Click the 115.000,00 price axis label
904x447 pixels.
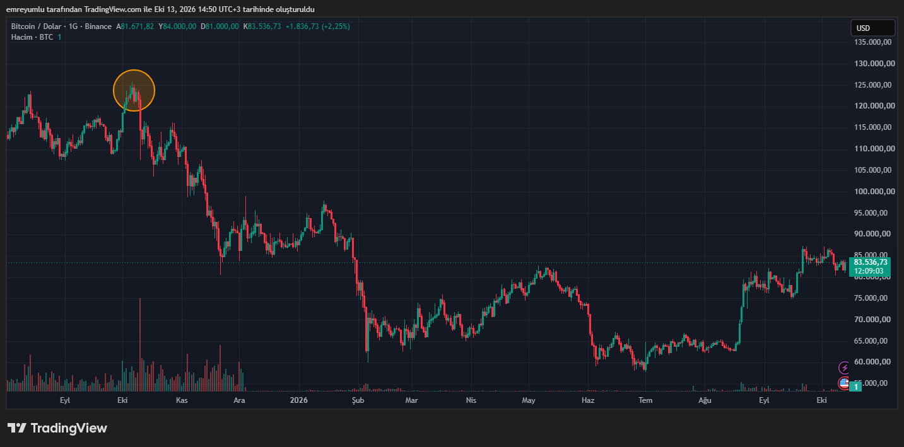[x=873, y=127]
